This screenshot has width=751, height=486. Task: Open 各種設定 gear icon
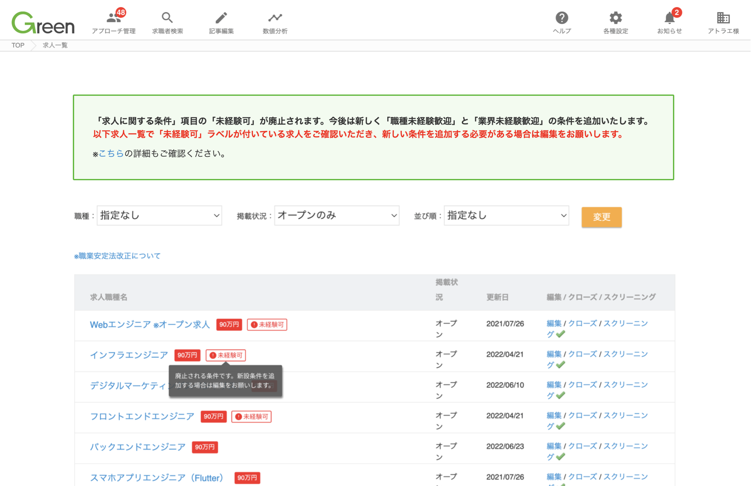pos(615,18)
